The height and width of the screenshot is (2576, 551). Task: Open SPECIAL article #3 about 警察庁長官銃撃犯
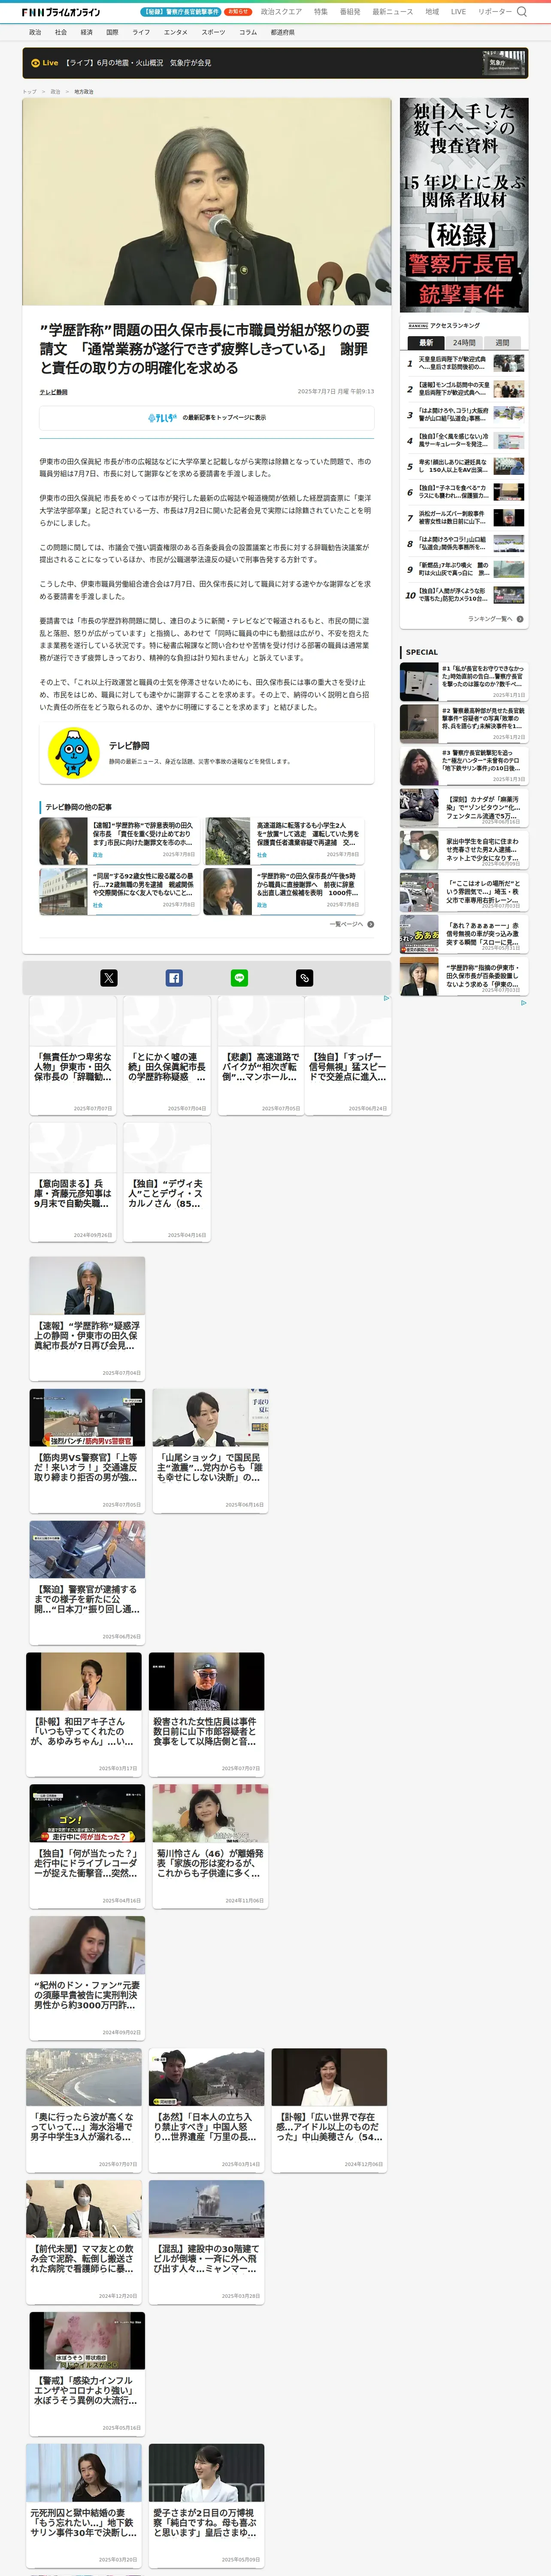[x=464, y=766]
